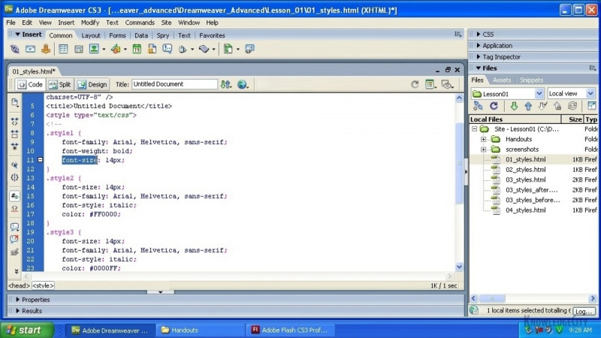Expand the CSS panel group
Viewport: 601px width, 338px height.
[x=479, y=34]
